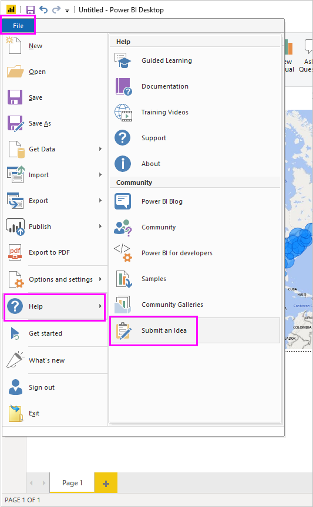The width and height of the screenshot is (313, 507).
Task: Click the Get started icon
Action: [x=15, y=333]
